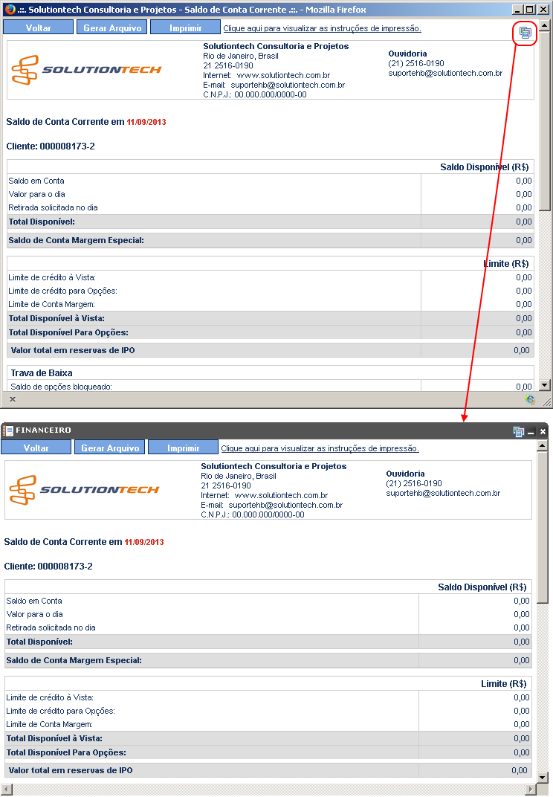Click Saldo de opções bloqueado in Firefox window
This screenshot has width=553, height=797.
click(x=62, y=387)
